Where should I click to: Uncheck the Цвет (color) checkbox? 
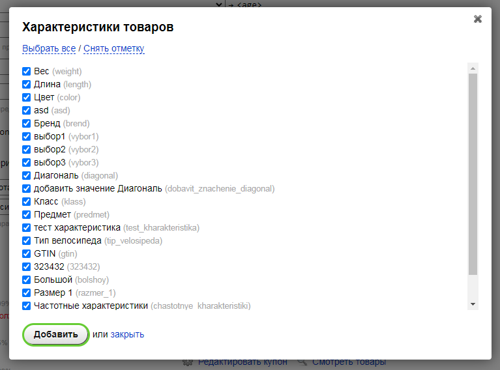[x=27, y=97]
